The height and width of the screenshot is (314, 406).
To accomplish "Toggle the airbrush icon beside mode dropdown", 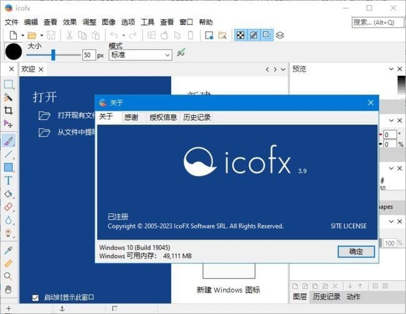I will 181,53.
